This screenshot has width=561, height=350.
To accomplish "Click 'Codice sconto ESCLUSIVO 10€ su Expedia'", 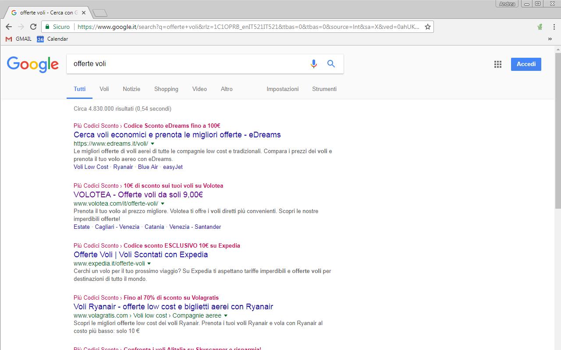I will [x=182, y=245].
